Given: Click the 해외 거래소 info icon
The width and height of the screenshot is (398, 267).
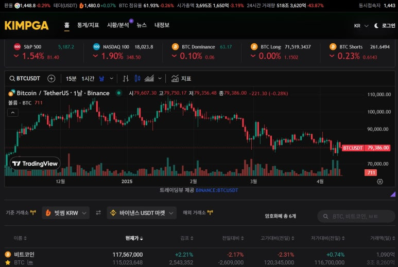Looking at the screenshot, I should [210, 213].
